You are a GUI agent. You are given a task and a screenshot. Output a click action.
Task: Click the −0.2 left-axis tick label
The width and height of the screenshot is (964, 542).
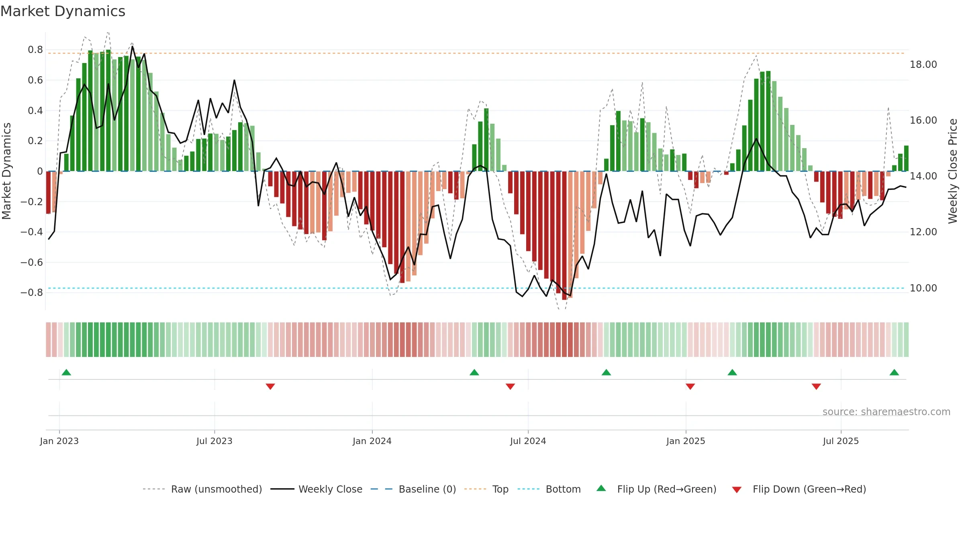[32, 202]
